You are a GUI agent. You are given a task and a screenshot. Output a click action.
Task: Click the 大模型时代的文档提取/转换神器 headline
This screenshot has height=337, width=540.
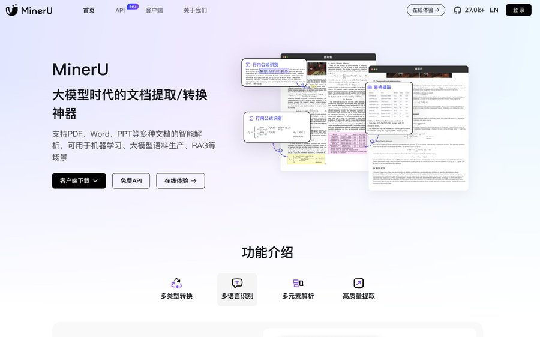click(130, 104)
